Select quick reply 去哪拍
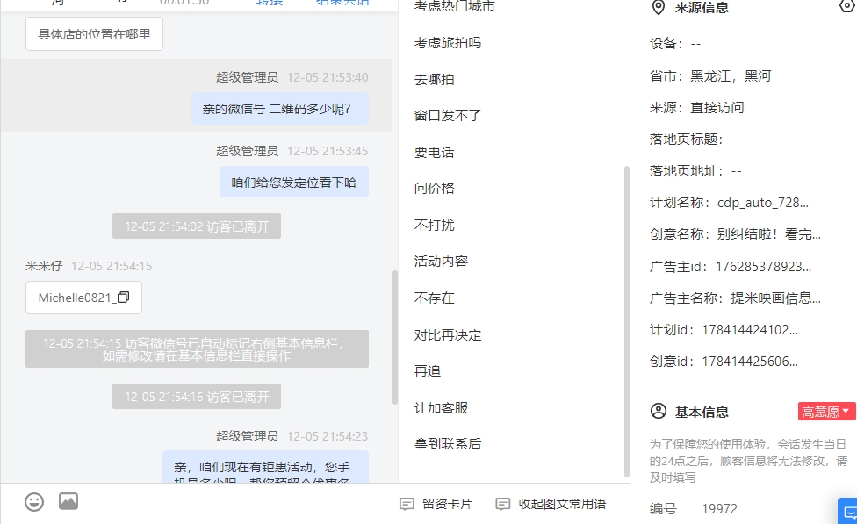This screenshot has height=524, width=857. coord(435,79)
